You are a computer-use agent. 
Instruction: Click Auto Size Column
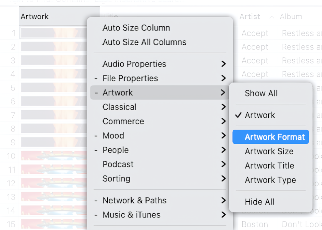(136, 28)
